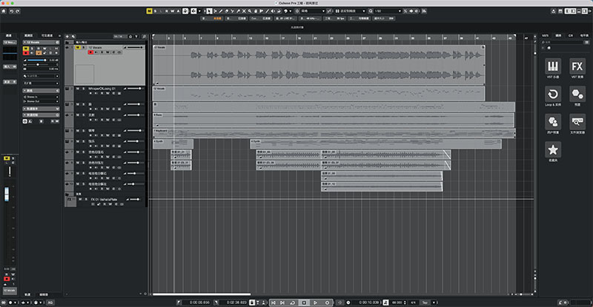This screenshot has width=593, height=307.
Task: Mute the FX 01 ValhallaPlate track
Action: pos(80,200)
